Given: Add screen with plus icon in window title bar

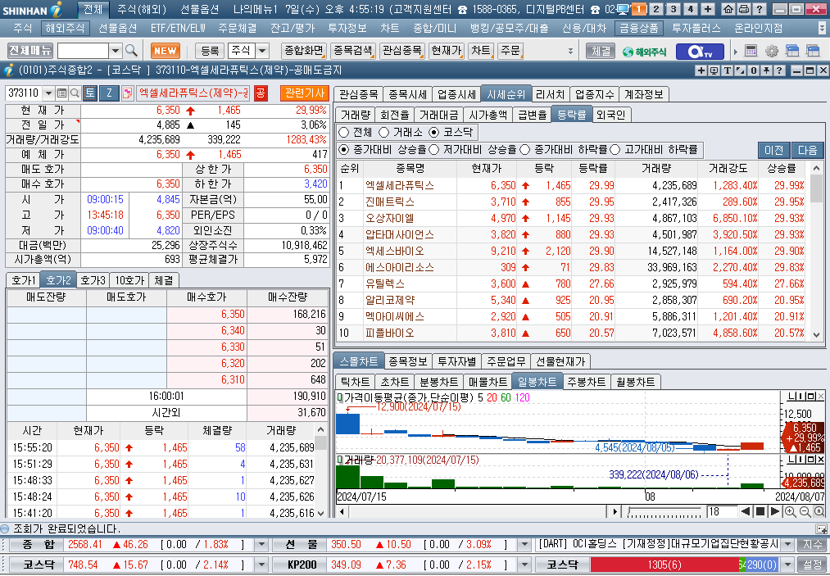Looking at the screenshot, I should 701,70.
